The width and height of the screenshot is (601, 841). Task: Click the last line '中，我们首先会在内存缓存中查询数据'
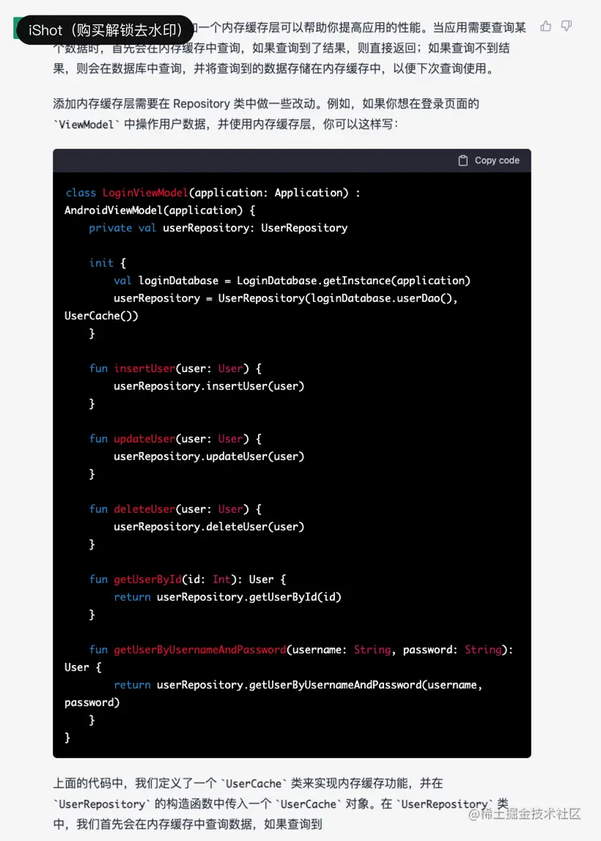(188, 824)
